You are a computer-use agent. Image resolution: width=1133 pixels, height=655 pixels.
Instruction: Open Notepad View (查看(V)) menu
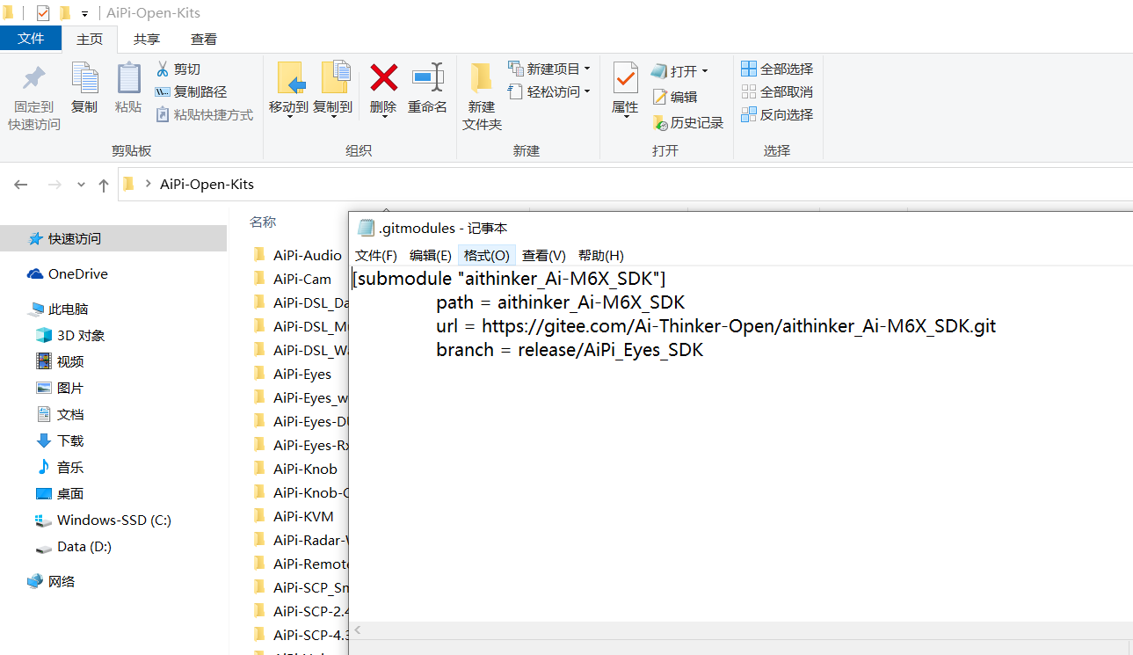[x=544, y=255]
